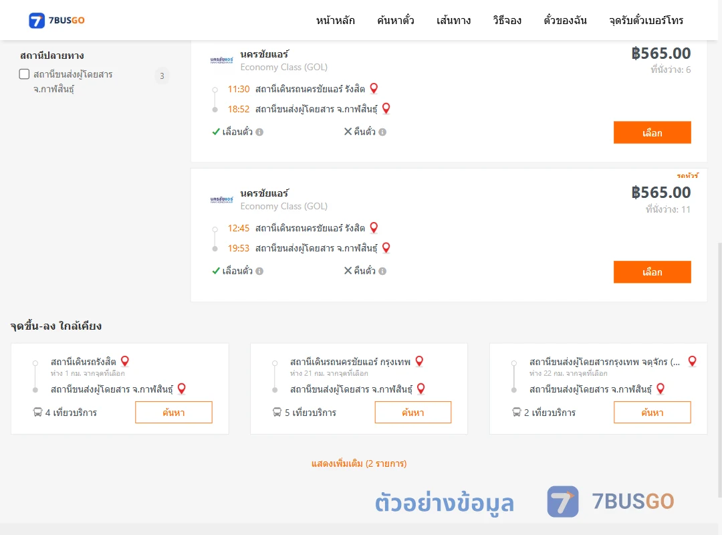Search trips from จตุจักร station with ค้นหา
Viewport: 722px width, 535px height.
pos(652,413)
